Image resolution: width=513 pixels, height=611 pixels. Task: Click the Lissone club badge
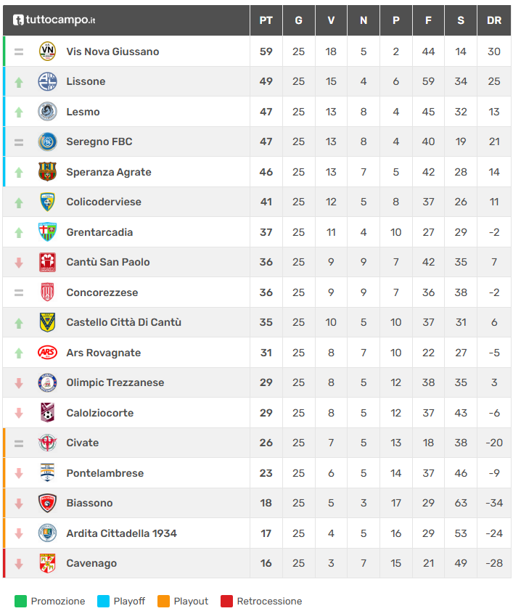click(x=47, y=81)
